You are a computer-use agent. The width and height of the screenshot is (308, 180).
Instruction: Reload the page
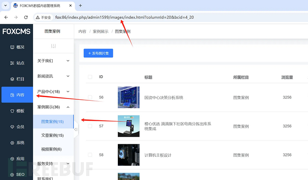pyautogui.click(x=26, y=17)
